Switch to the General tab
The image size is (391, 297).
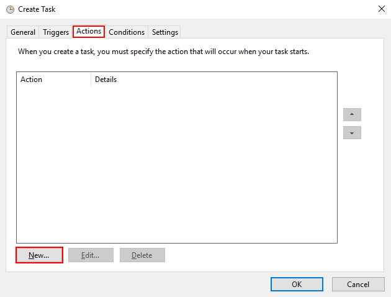pyautogui.click(x=23, y=32)
